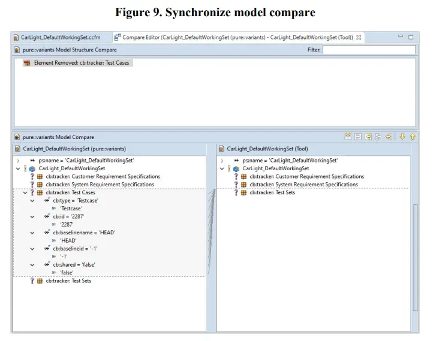The image size is (433, 341).
Task: Click the three-way compare toolbar icon
Action: click(x=348, y=136)
